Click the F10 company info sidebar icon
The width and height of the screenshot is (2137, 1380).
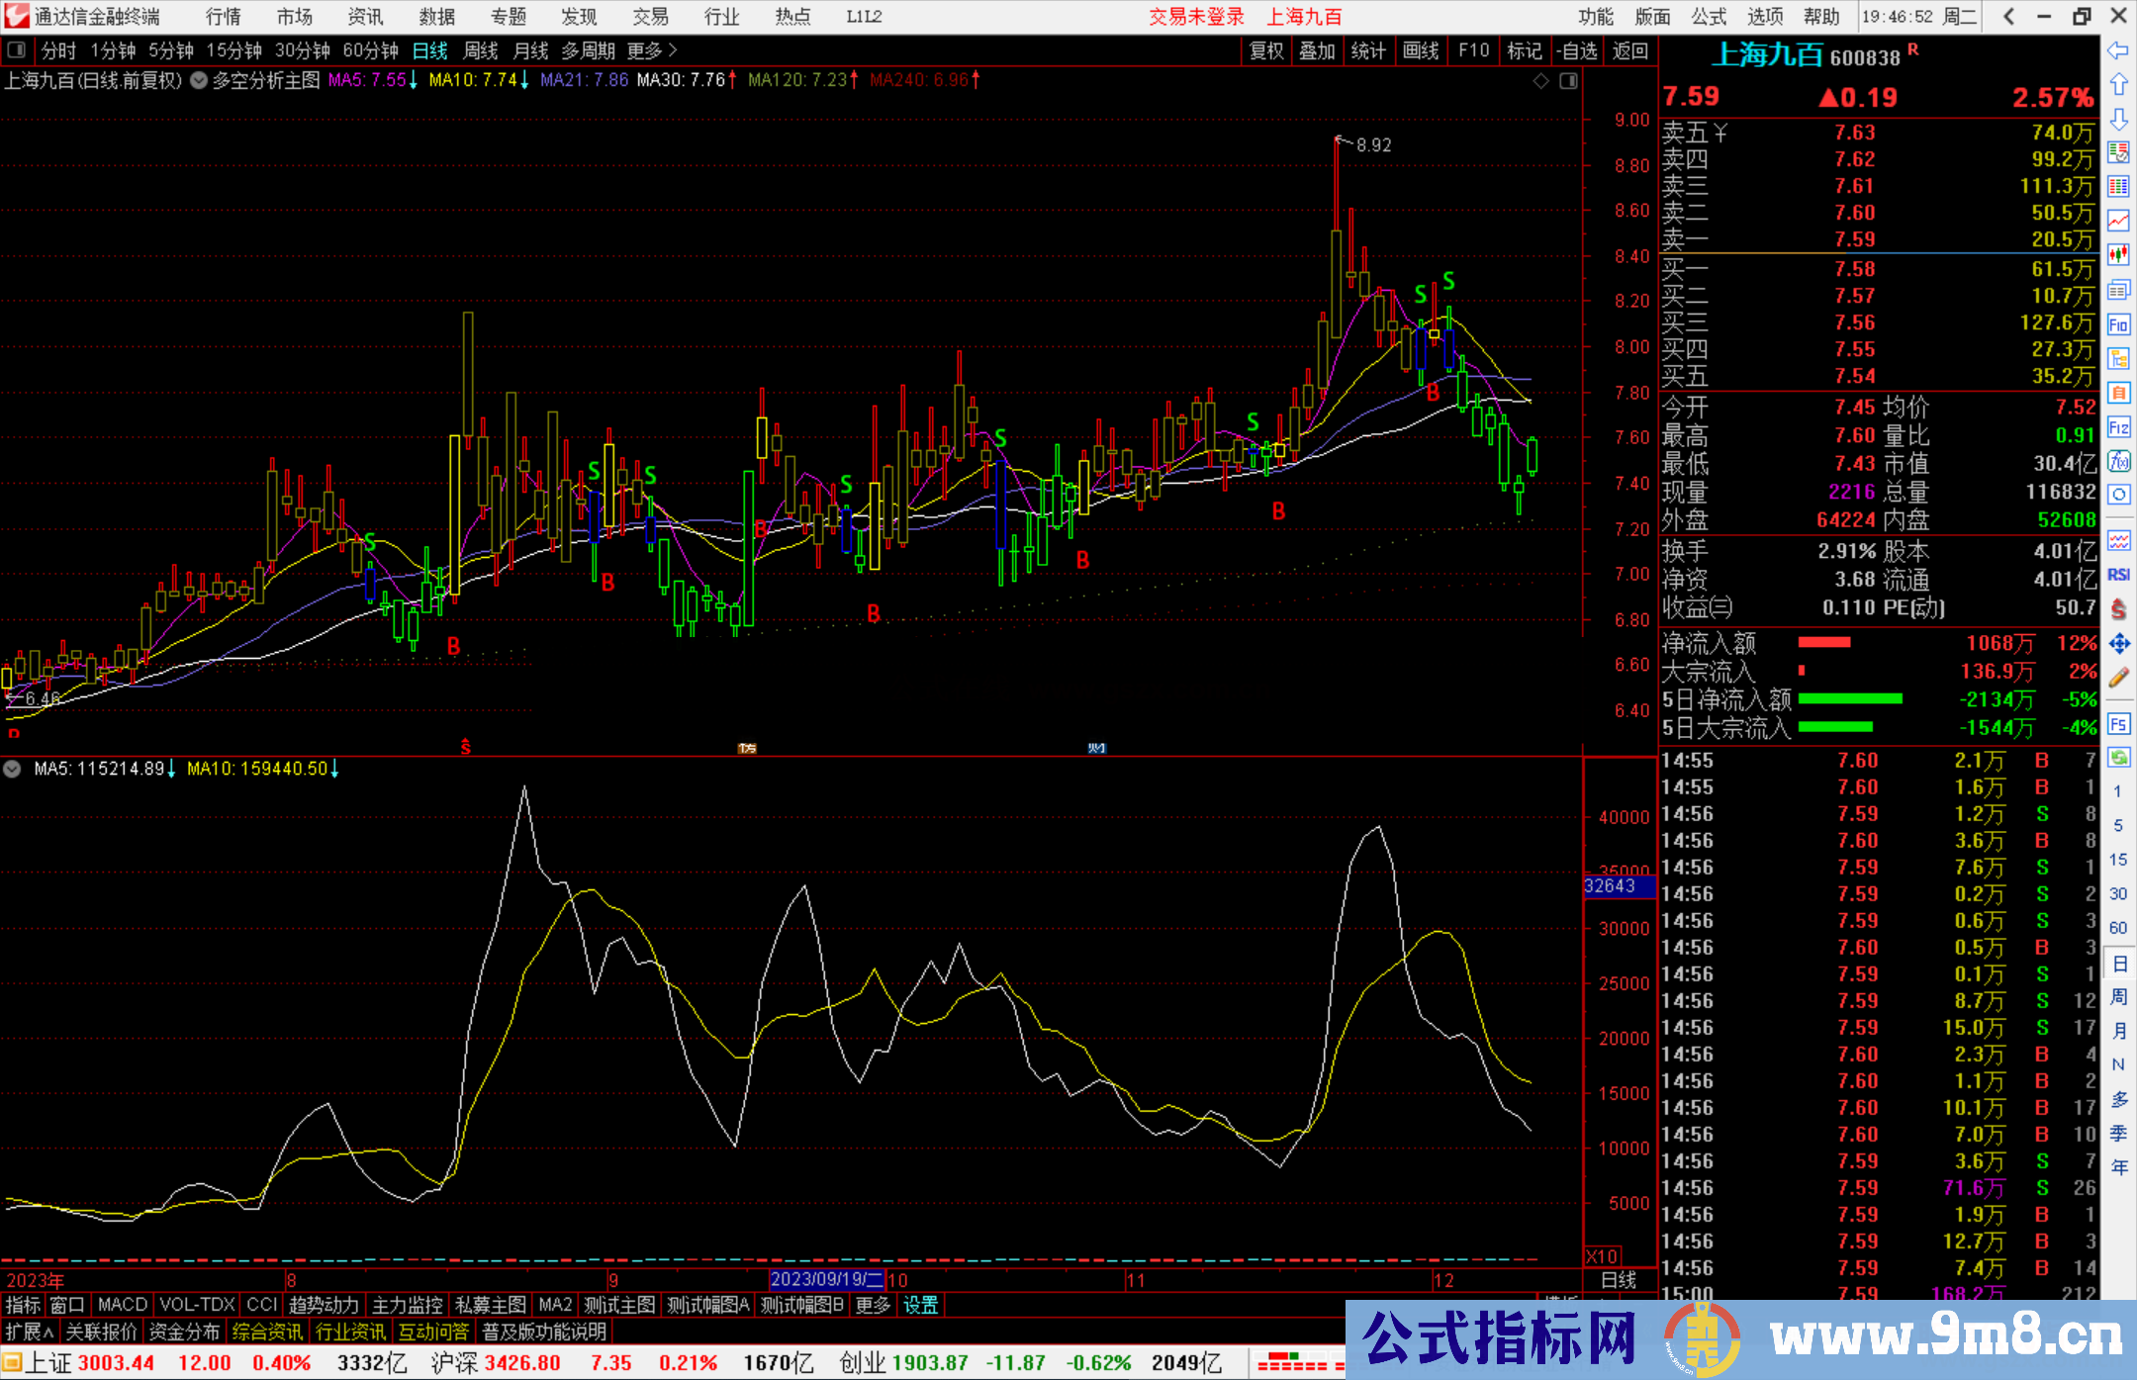[x=2118, y=324]
